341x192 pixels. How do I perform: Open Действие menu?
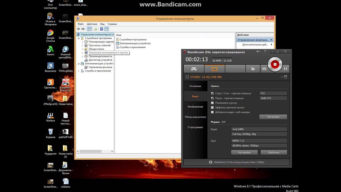pyautogui.click(x=92, y=24)
